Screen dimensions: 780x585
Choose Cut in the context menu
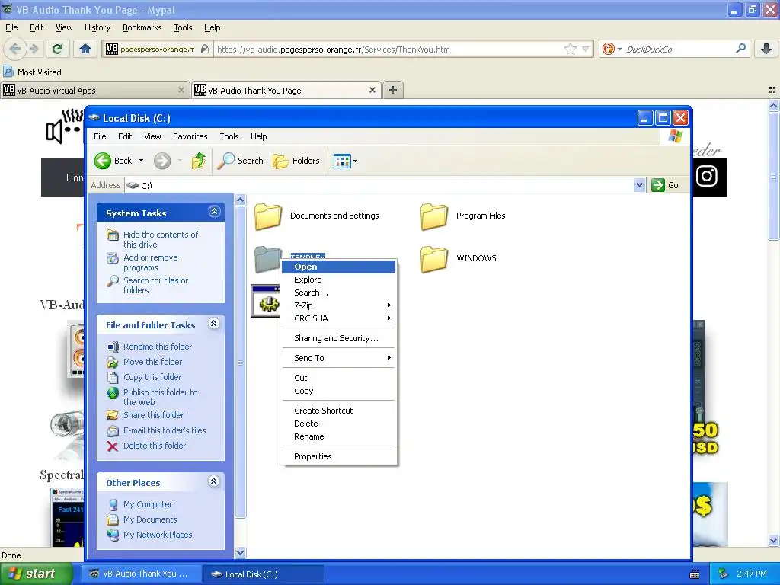[x=339, y=378]
